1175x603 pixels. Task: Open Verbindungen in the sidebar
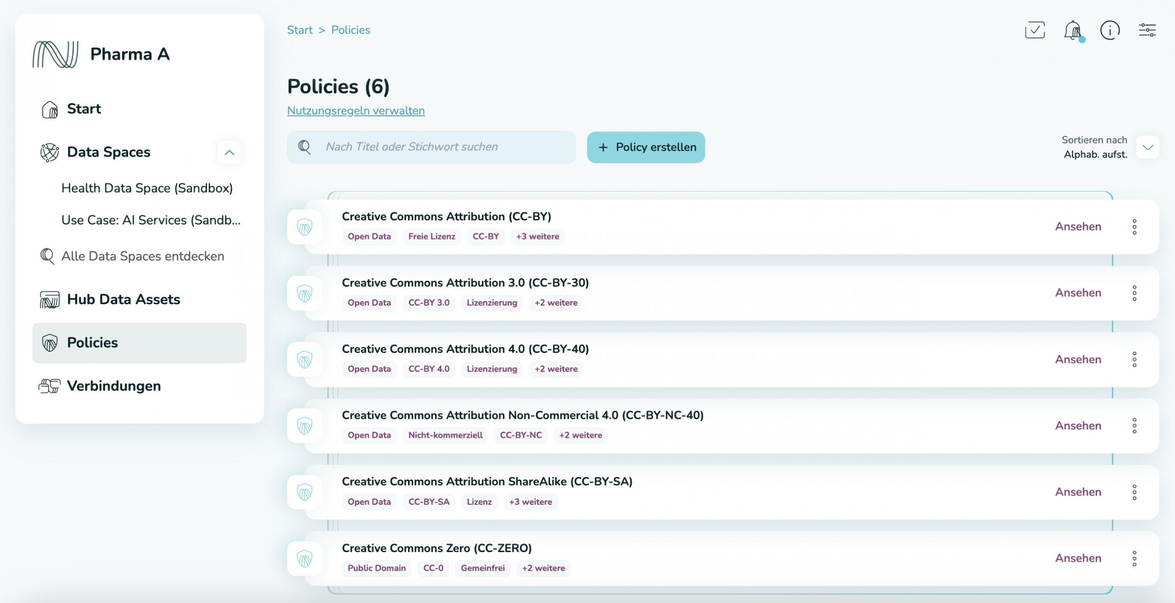point(114,386)
